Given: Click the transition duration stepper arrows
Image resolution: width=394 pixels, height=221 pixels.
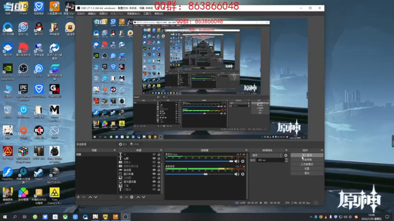Looking at the screenshot, I should (286, 160).
